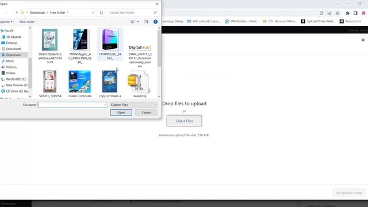Close the media uploader with X
This screenshot has width=368, height=207.
363,40
